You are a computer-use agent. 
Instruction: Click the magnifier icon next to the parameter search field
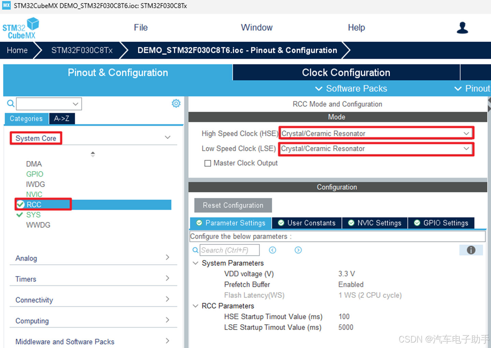195,250
